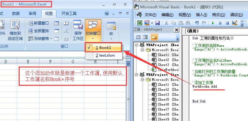Click the Break pause icon in VBA toolbar
248x121 pixels.
[220, 23]
